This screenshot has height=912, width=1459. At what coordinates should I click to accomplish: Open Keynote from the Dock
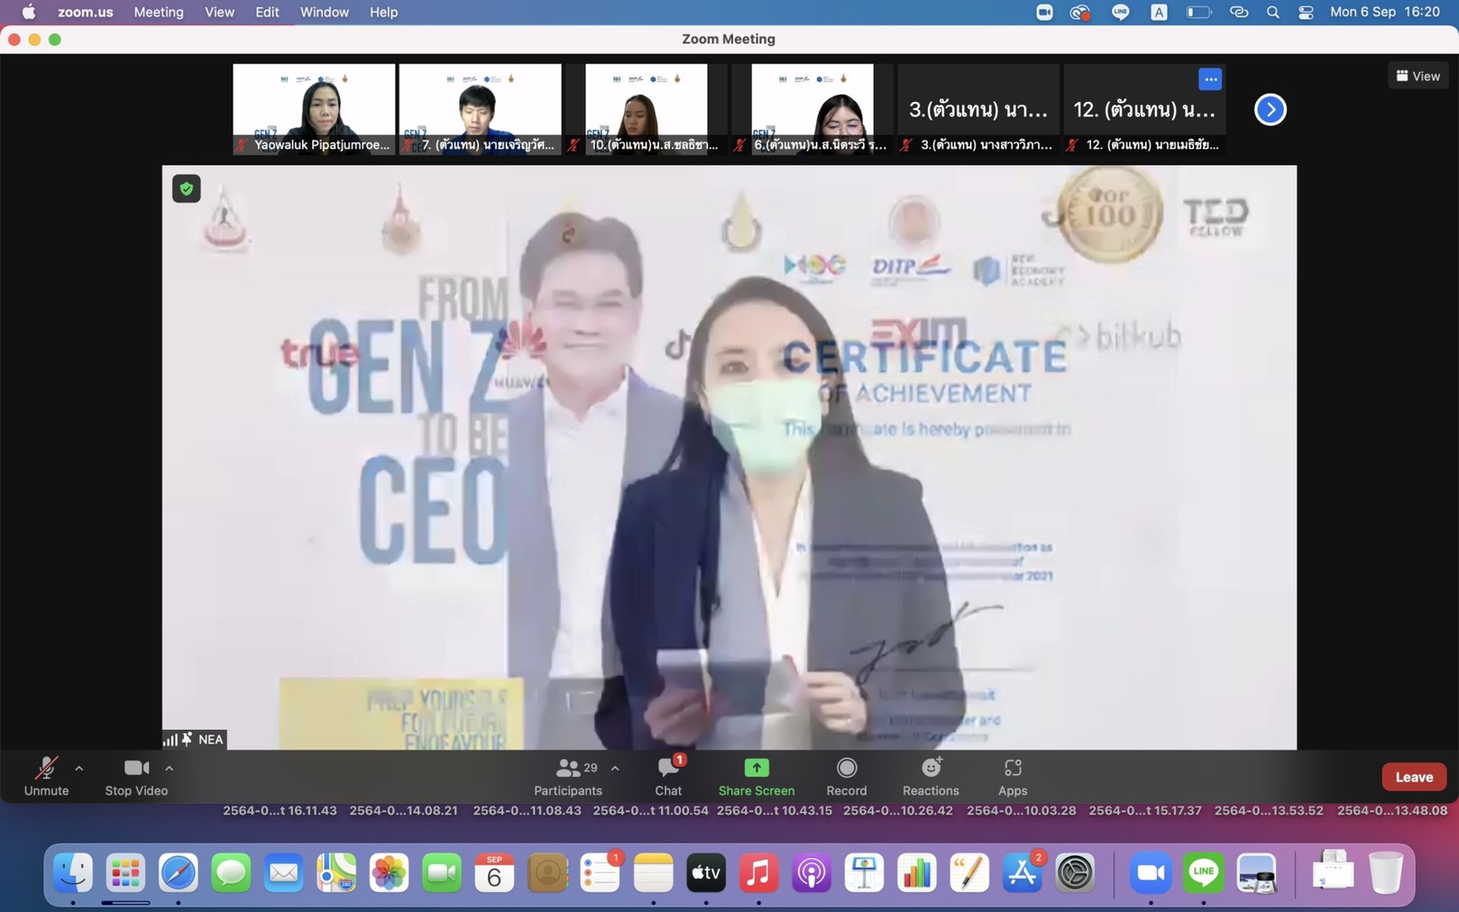(x=864, y=872)
